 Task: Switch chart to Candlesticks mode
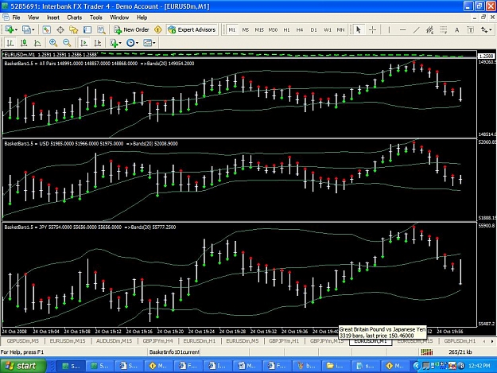24,43
